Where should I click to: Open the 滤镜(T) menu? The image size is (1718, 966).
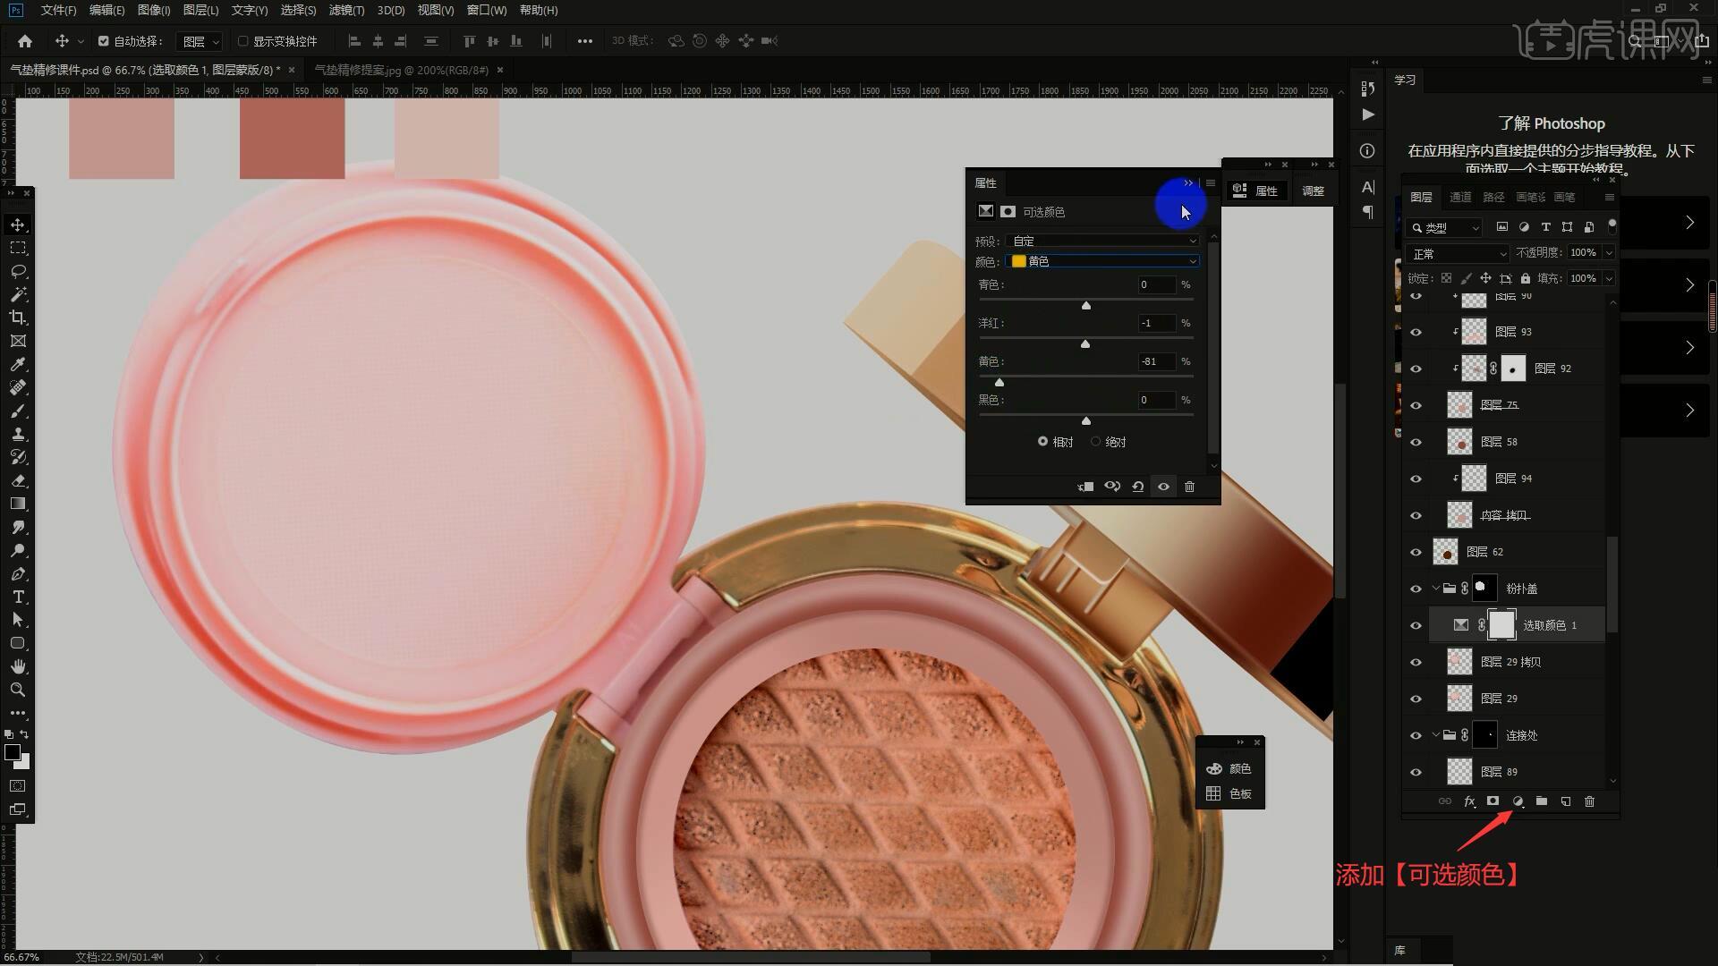(346, 10)
